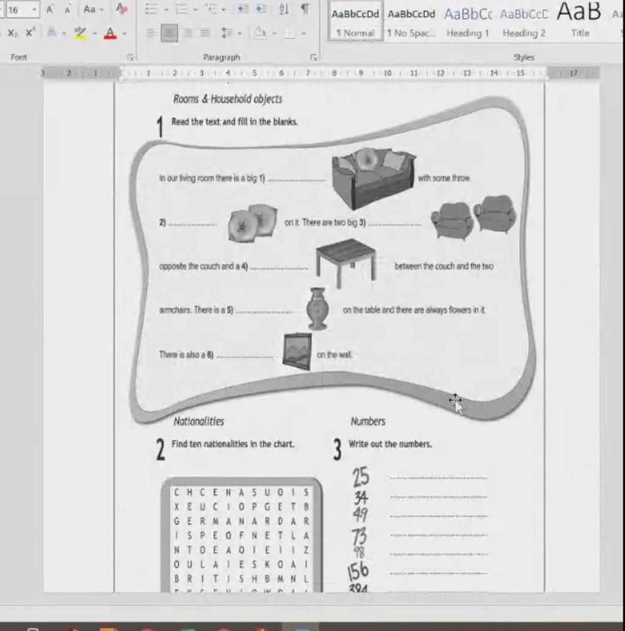This screenshot has width=625, height=631.
Task: Click the Multilevel List icon
Action: pos(211,9)
